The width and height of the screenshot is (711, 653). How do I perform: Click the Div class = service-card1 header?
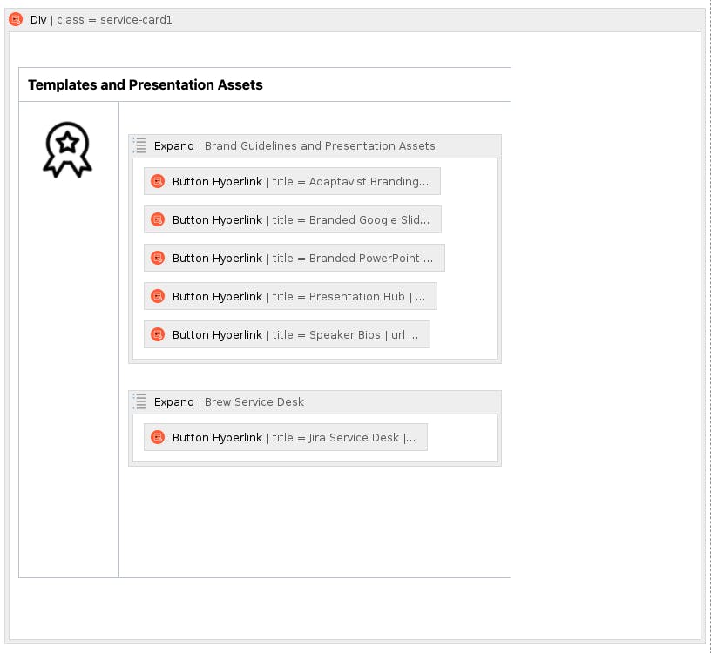pos(355,20)
